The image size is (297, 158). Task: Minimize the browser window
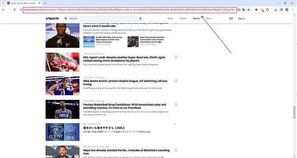(278, 3)
